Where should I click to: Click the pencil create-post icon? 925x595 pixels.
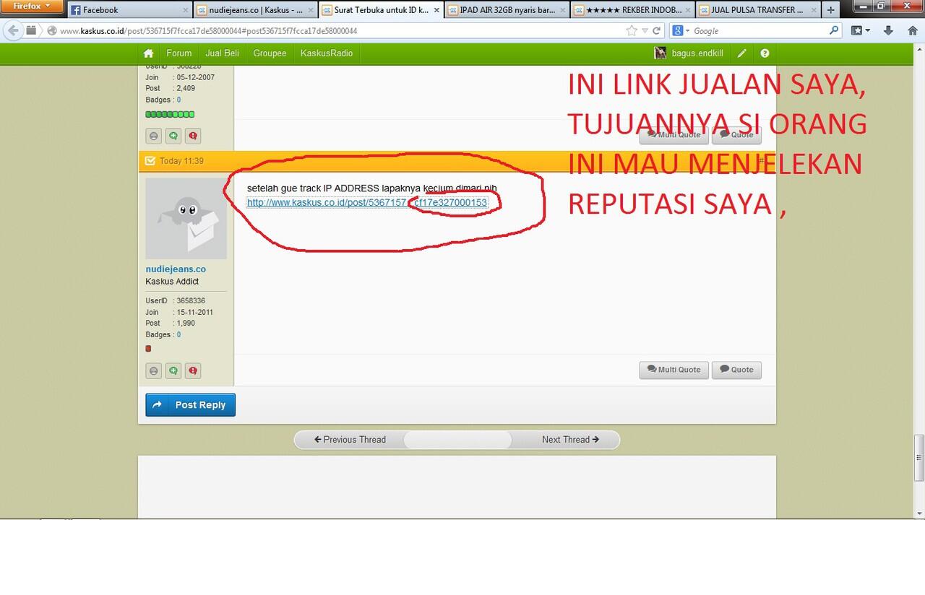tap(741, 53)
